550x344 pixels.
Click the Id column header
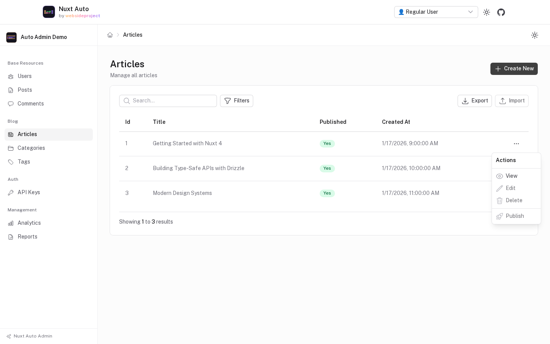pos(128,122)
